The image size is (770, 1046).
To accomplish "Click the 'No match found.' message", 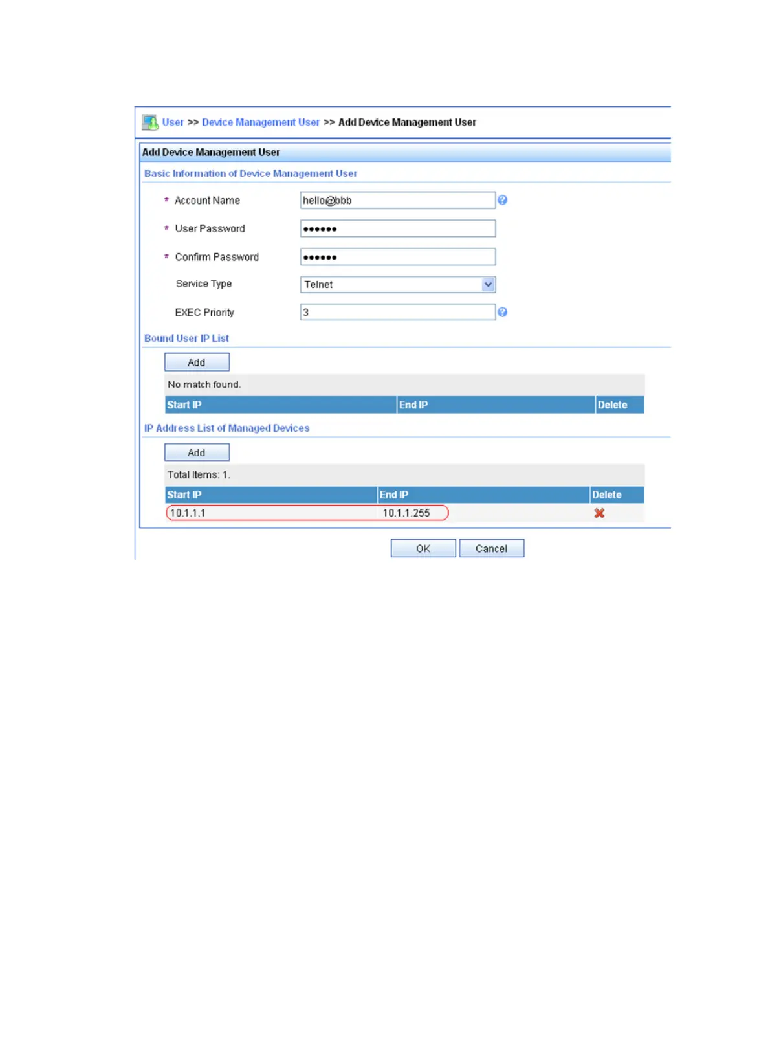I will pos(204,384).
